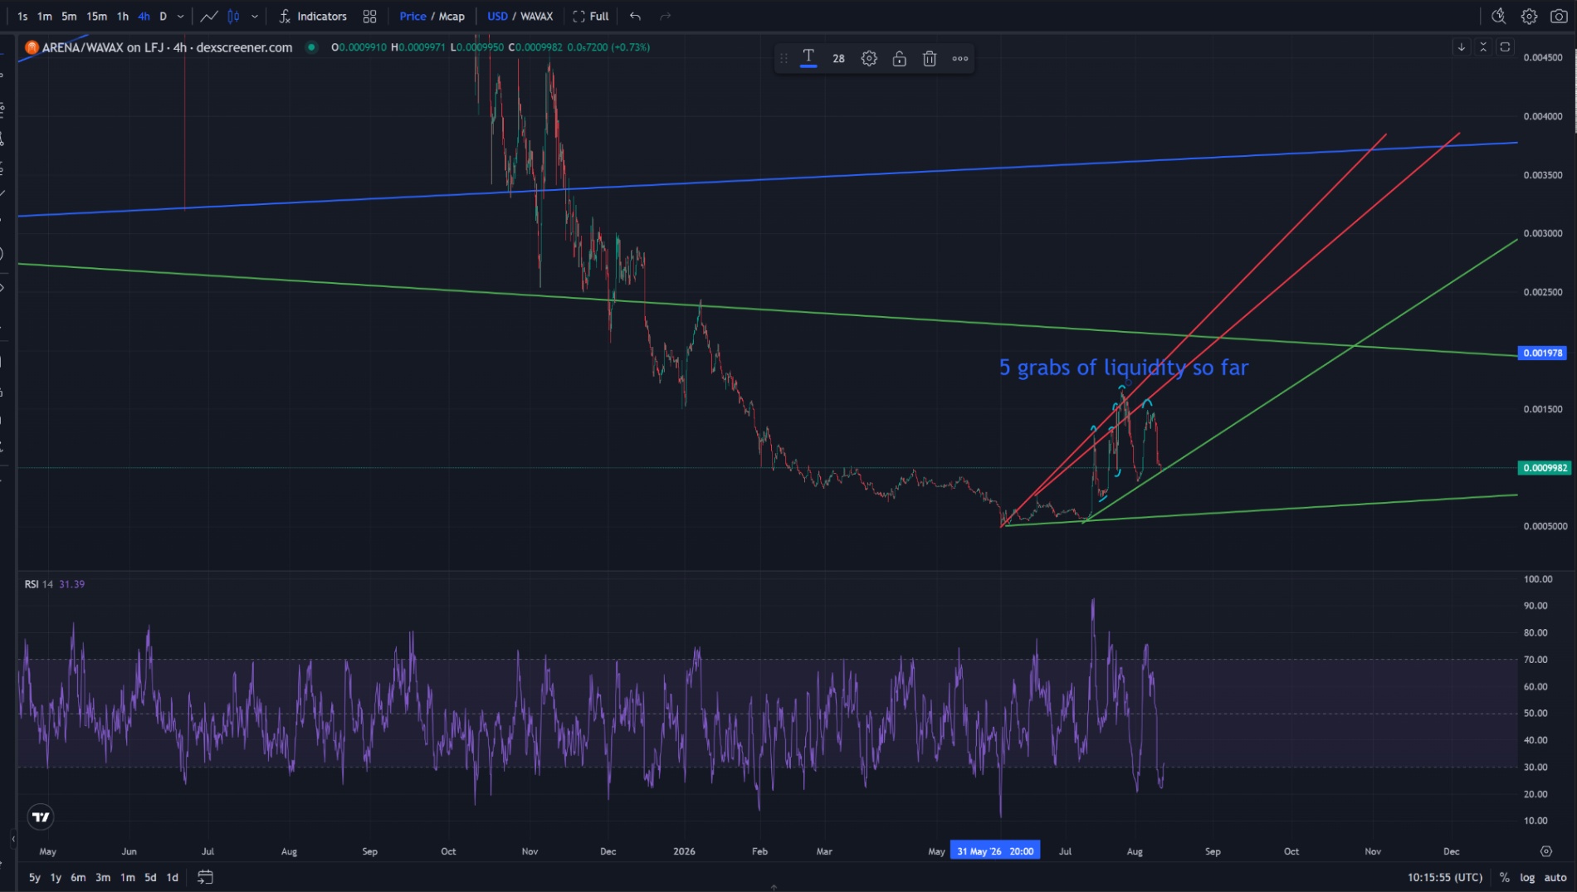Expand the timeframe interval dropdown
The height and width of the screenshot is (892, 1577).
point(180,16)
